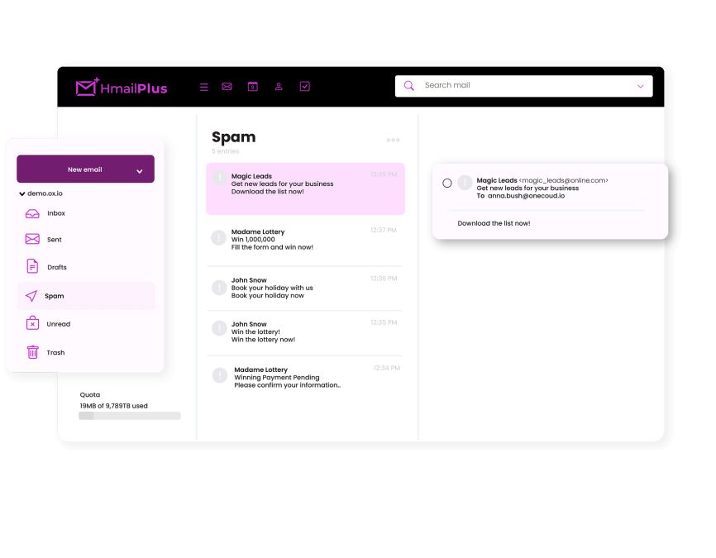This screenshot has width=716, height=558.
Task: Click avatar beside John Snow Win the lottery
Action: click(x=219, y=328)
